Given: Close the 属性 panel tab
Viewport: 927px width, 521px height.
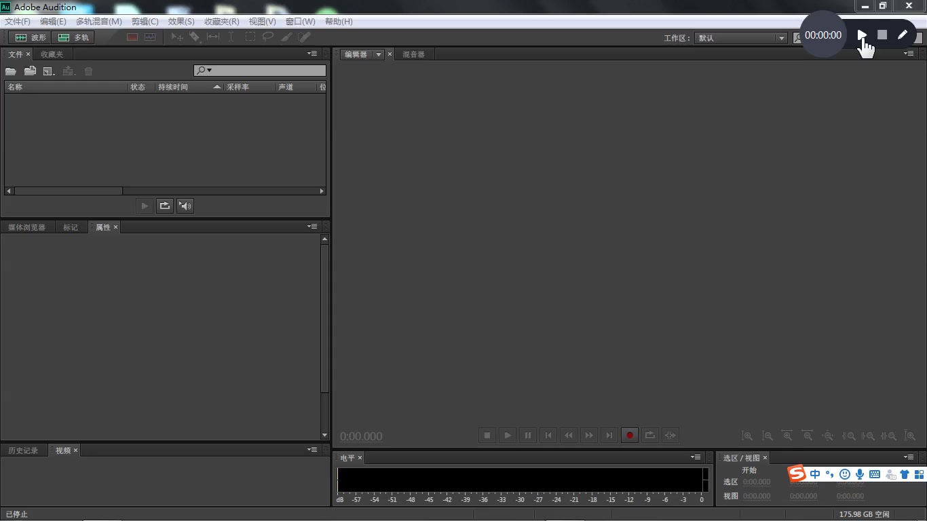Looking at the screenshot, I should [115, 227].
